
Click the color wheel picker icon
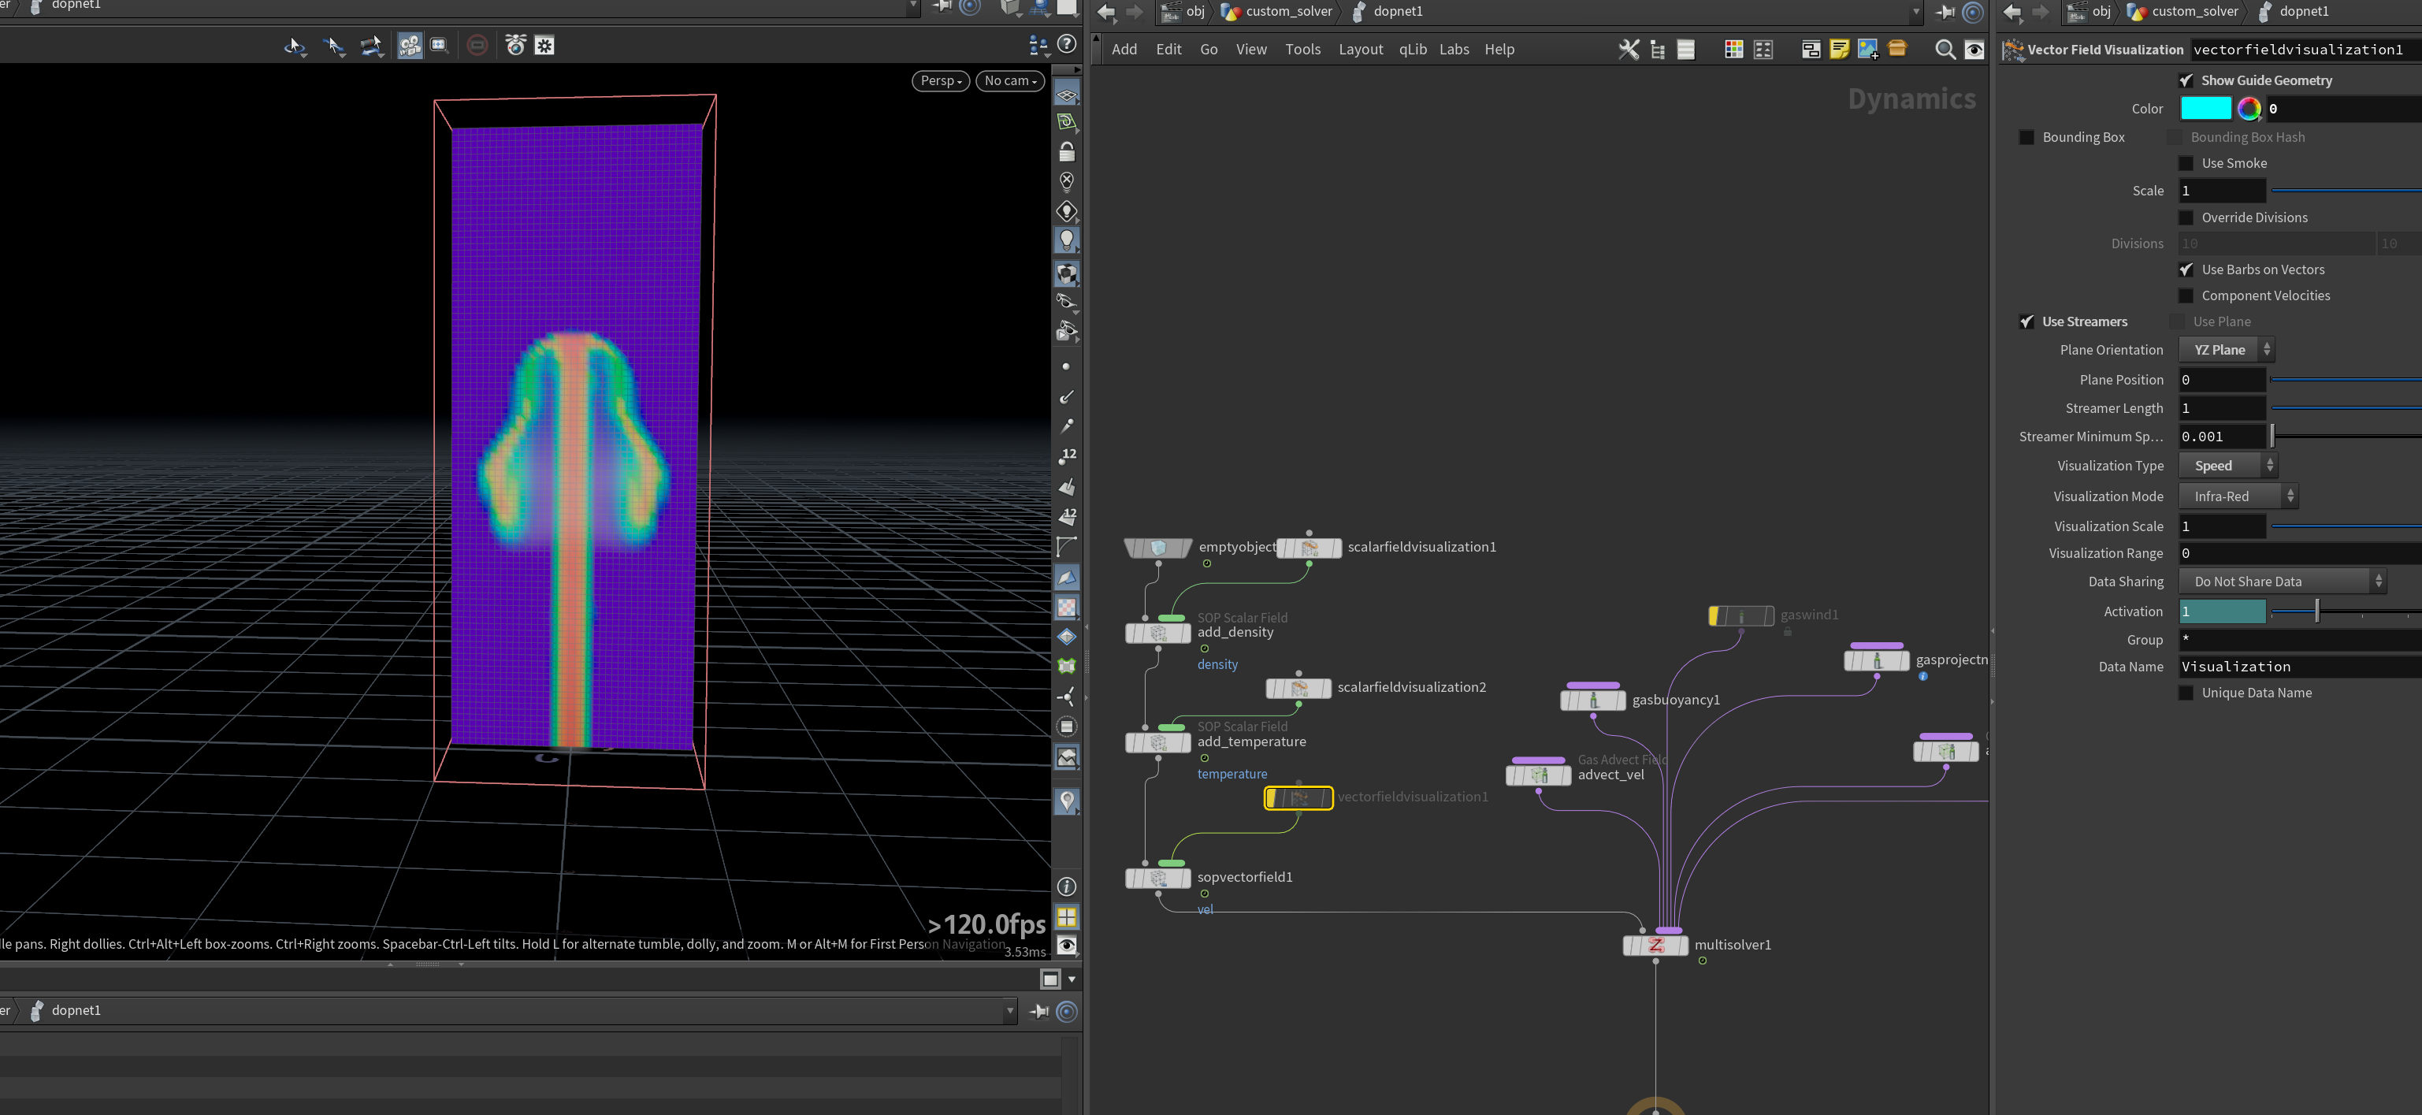tap(2249, 109)
